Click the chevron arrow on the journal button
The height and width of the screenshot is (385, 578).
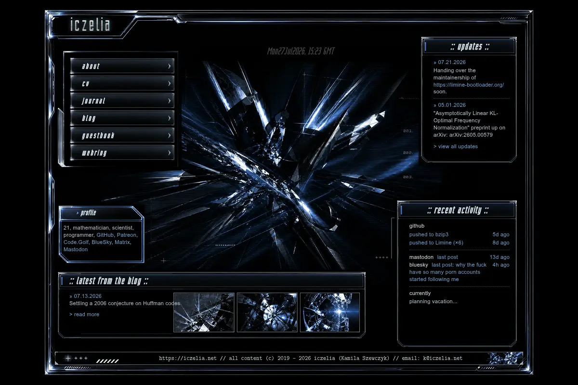pyautogui.click(x=169, y=101)
